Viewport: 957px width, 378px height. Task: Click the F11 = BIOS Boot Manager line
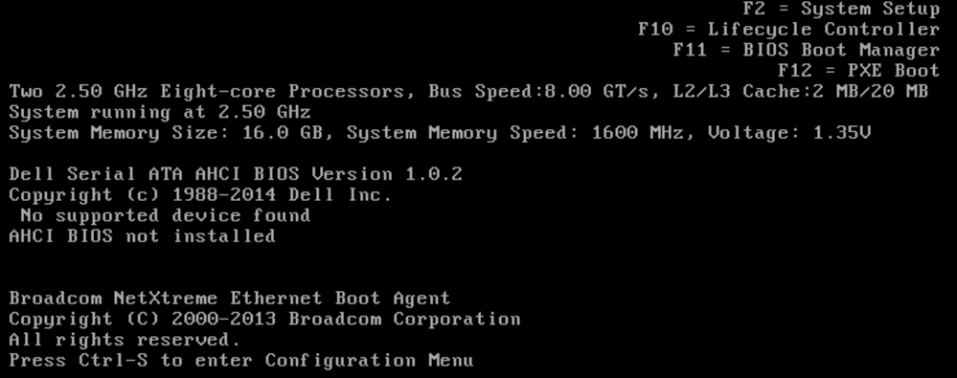click(807, 50)
